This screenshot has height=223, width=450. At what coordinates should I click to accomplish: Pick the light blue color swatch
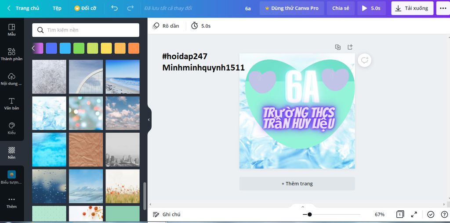[65, 48]
